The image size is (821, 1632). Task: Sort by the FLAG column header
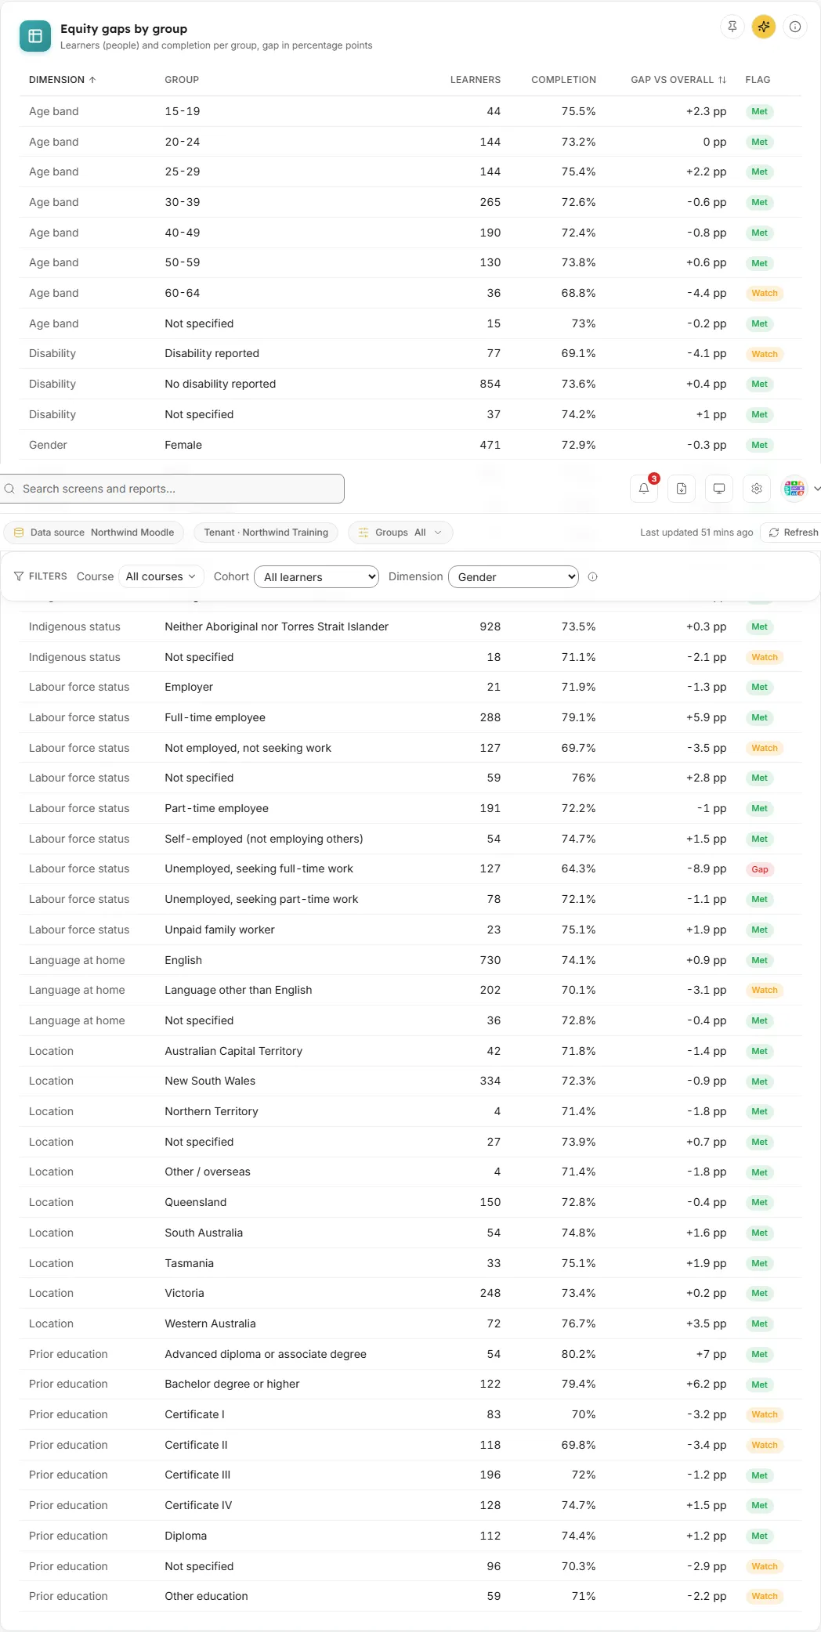758,80
